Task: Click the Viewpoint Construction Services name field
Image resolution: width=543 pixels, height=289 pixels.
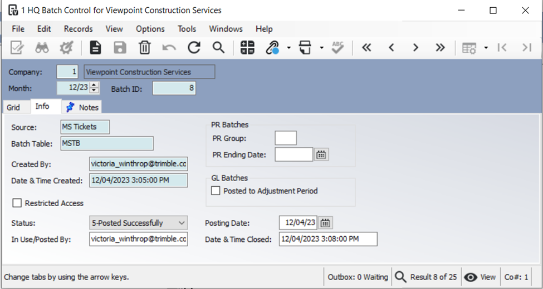Action: click(149, 72)
